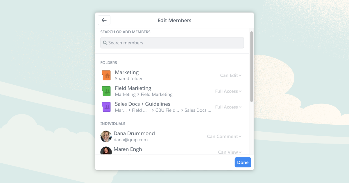Go back using the arrow button
The image size is (349, 183).
(x=104, y=20)
